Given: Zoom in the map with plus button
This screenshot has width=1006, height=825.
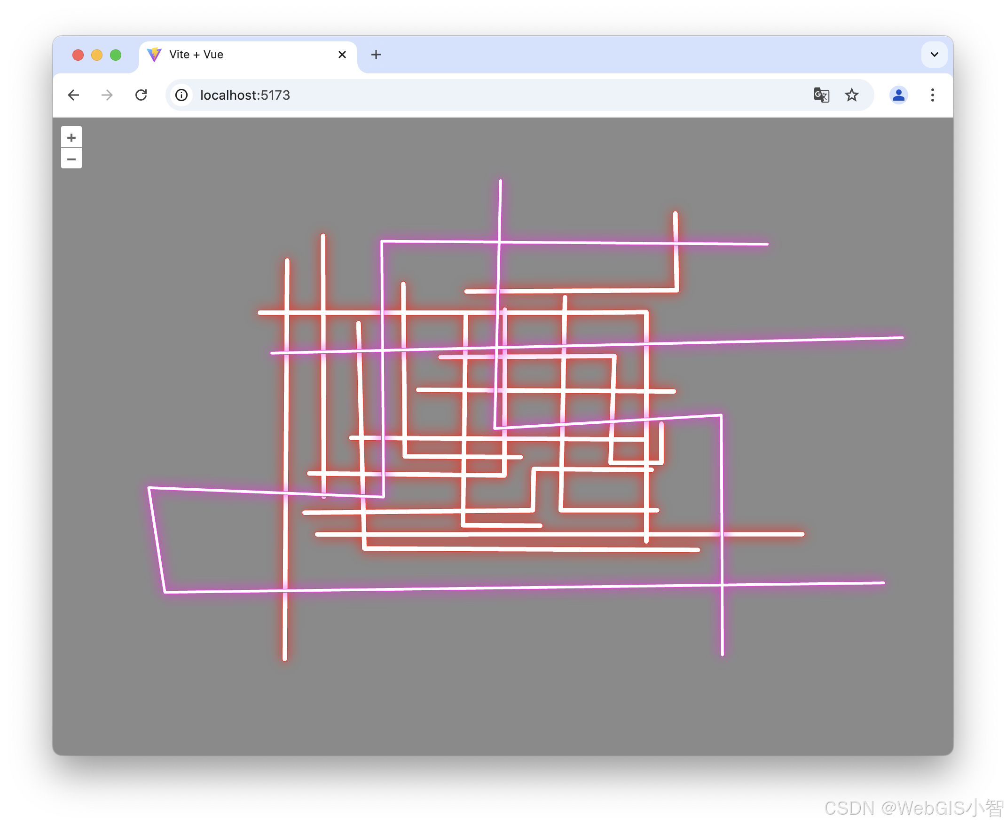Looking at the screenshot, I should point(71,138).
